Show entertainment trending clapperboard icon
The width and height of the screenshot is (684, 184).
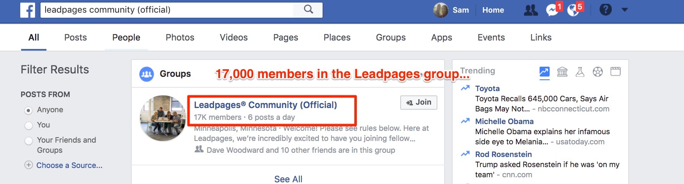[x=616, y=71]
